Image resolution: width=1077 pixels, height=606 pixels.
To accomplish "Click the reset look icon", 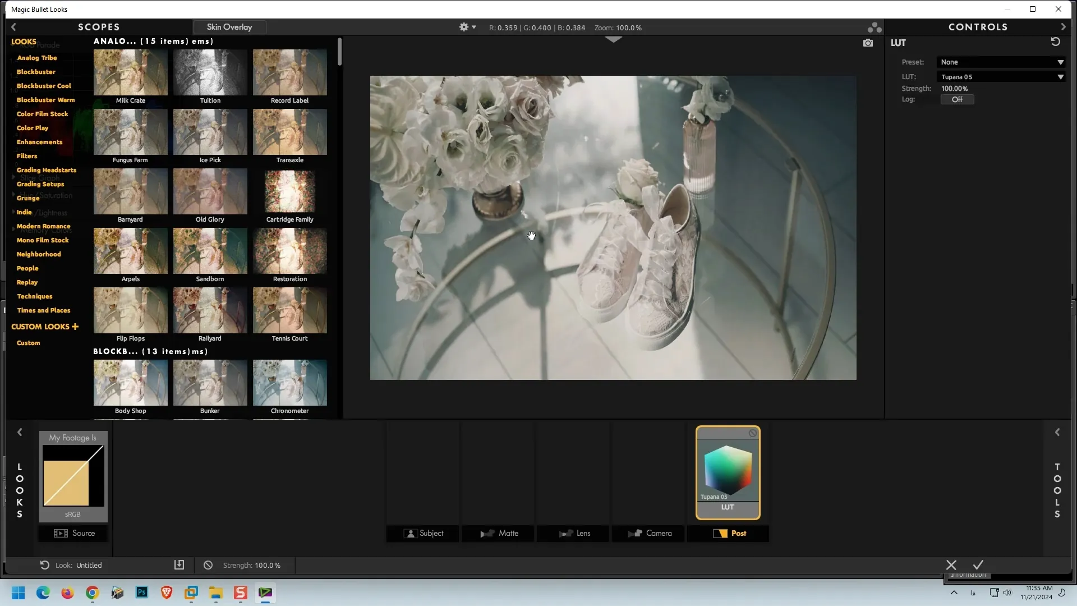I will tap(44, 565).
